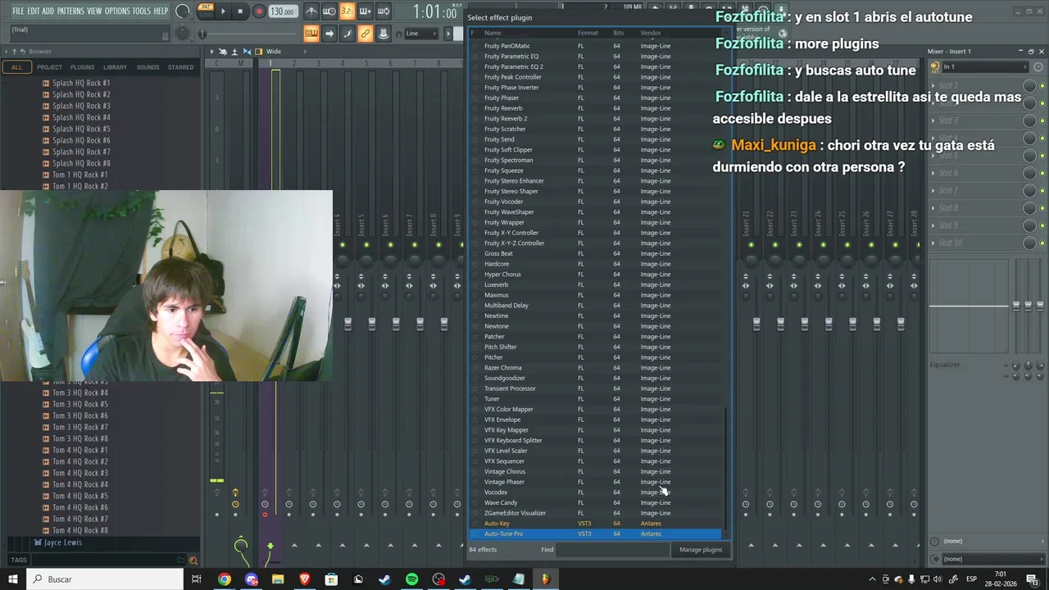Select the STARRED browser tab
Viewport: 1049px width, 590px height.
pos(181,67)
